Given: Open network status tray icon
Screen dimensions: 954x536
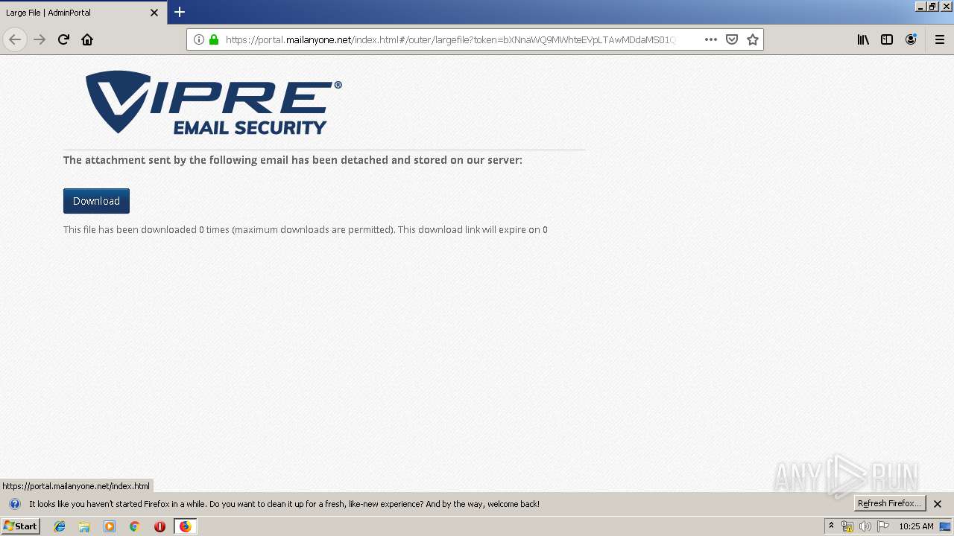Looking at the screenshot, I should 847,526.
